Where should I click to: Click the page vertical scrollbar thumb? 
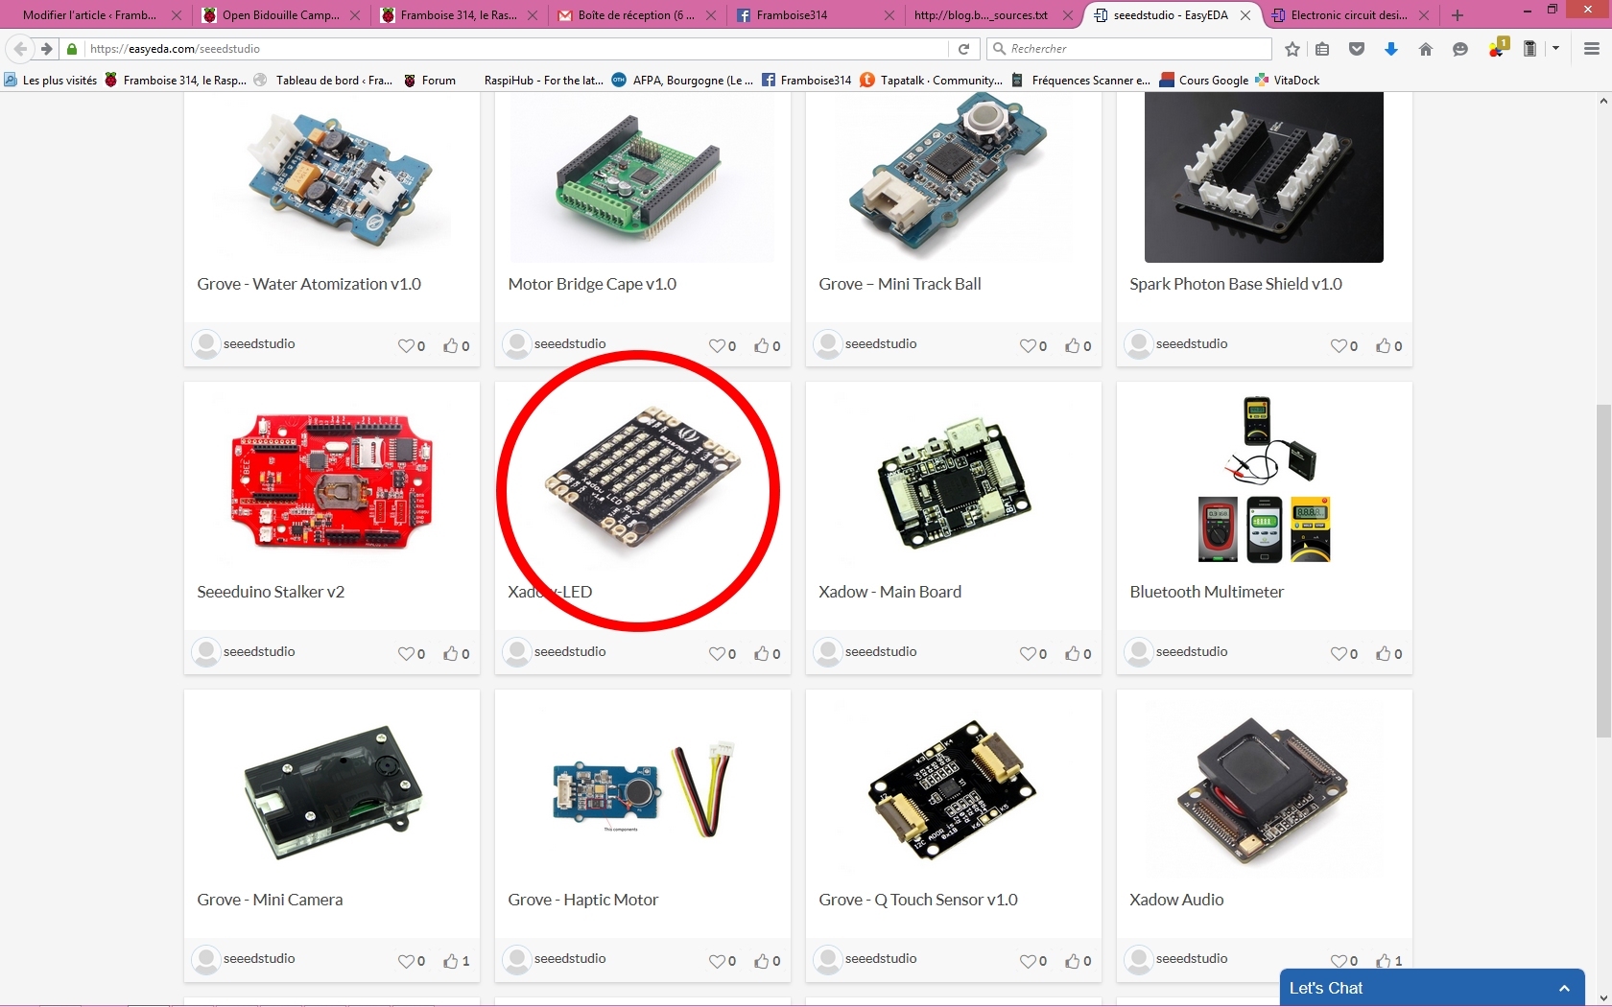(x=1603, y=571)
